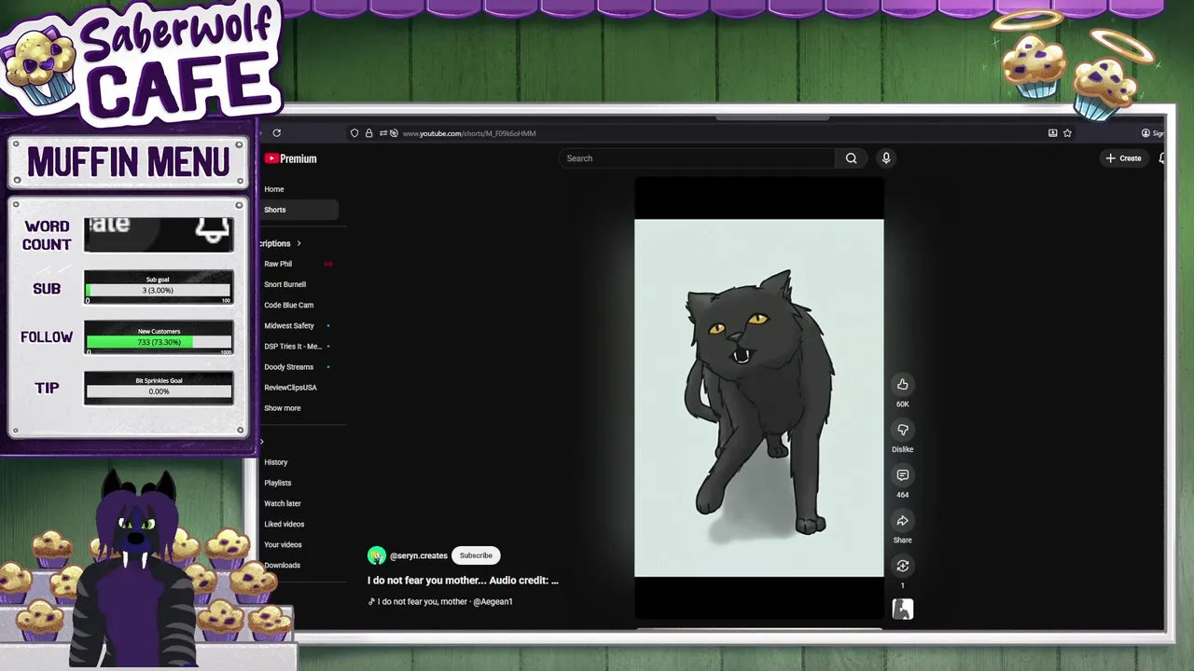This screenshot has width=1194, height=671.
Task: Reload the page with the refresh icon
Action: click(x=277, y=133)
